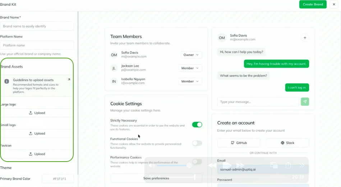This screenshot has width=341, height=187.
Task: Sign up with the GitHub button
Action: tap(239, 143)
